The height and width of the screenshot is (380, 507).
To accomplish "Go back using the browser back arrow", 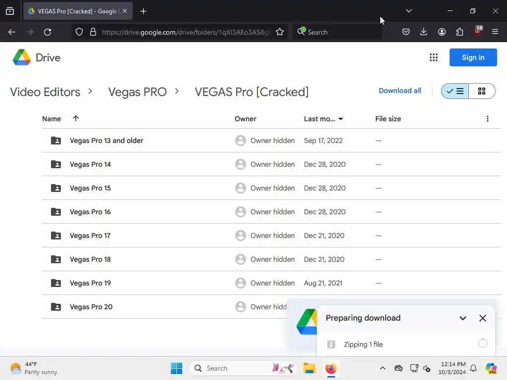I will click(x=12, y=32).
